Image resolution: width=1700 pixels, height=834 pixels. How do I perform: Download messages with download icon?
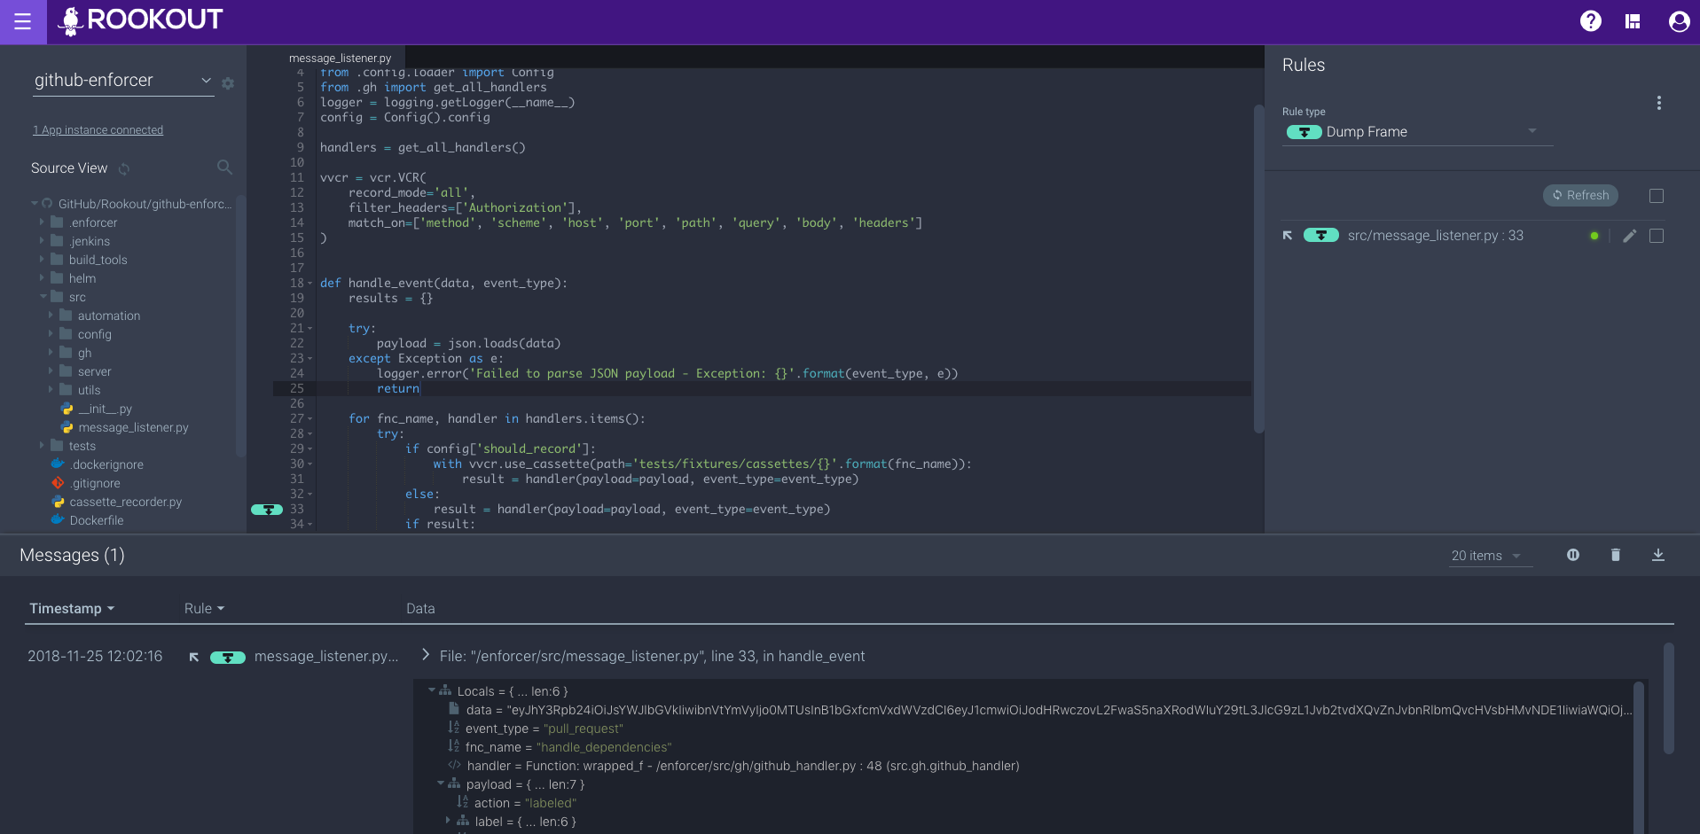1658,555
